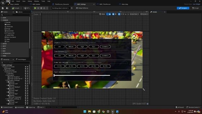Open the Edit menu
Screen dimensions: 202x114
coord(13,1)
